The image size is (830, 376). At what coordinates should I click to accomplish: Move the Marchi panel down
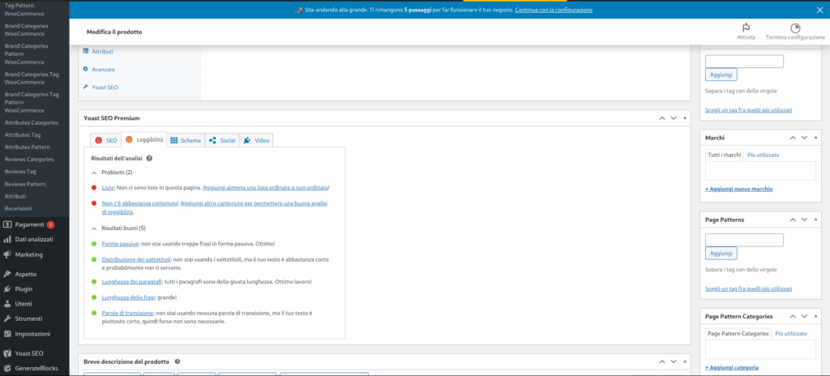(x=804, y=138)
